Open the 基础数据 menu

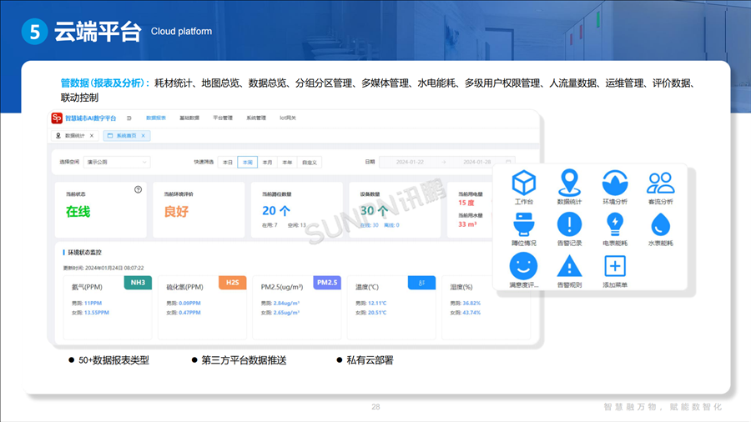189,118
